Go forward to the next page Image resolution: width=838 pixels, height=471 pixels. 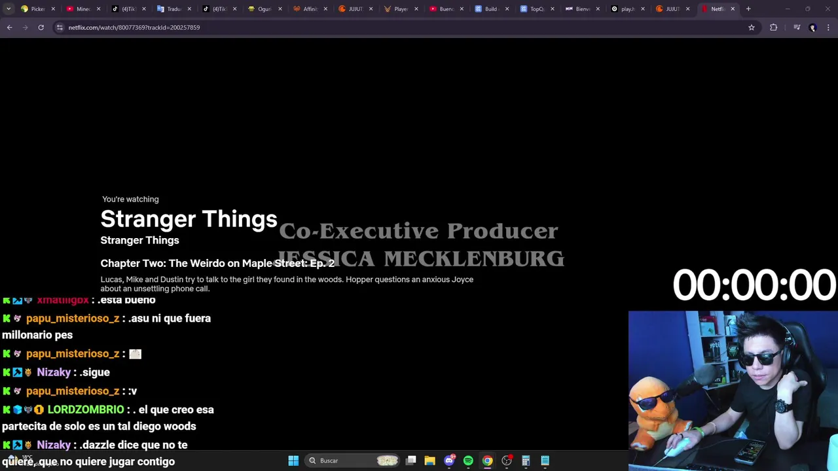[x=25, y=27]
